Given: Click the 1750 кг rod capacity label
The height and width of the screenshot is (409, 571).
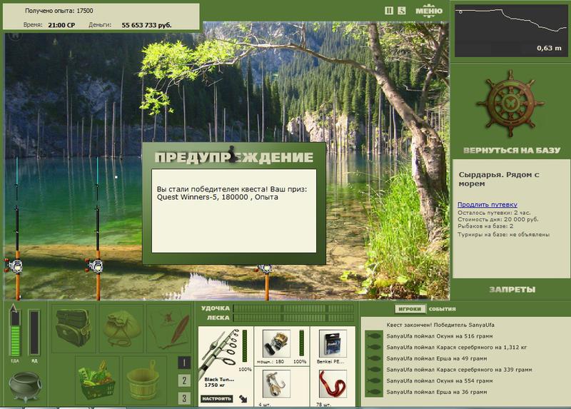Looking at the screenshot, I should pyautogui.click(x=214, y=385).
